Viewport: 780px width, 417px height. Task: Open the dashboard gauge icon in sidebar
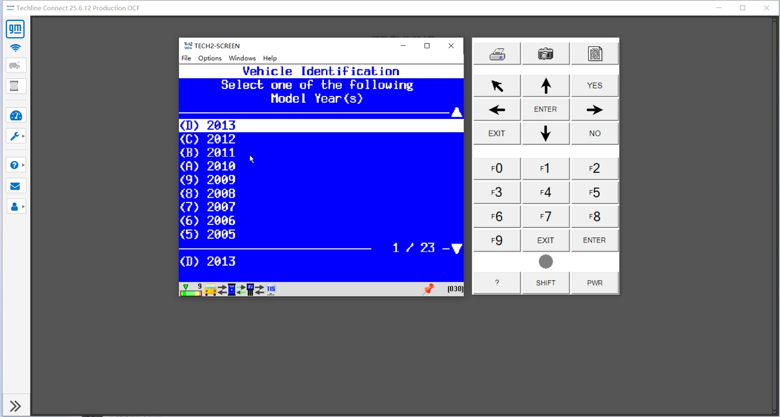[x=16, y=115]
